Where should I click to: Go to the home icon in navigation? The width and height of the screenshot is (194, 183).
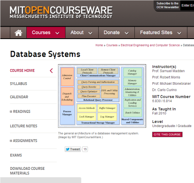[18, 32]
